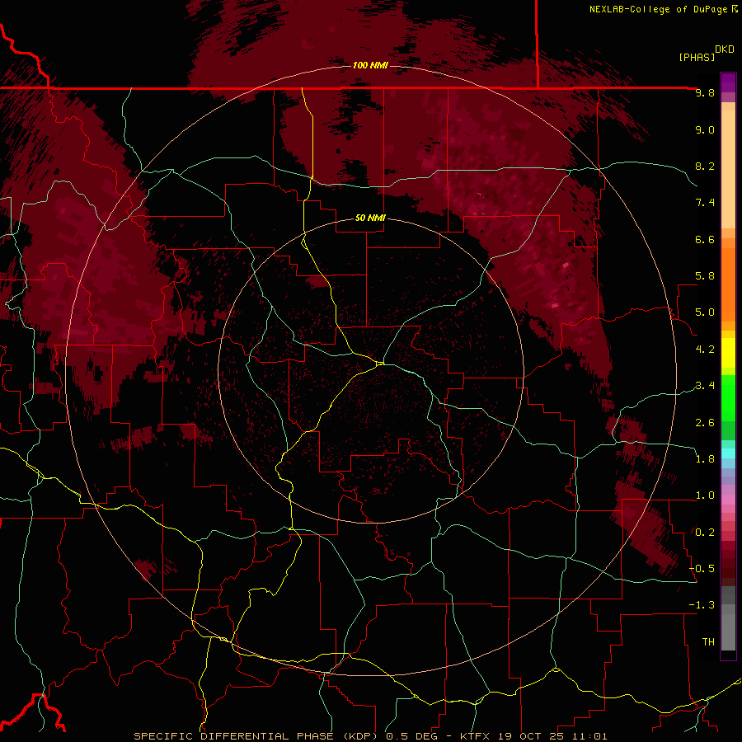Image resolution: width=742 pixels, height=742 pixels.
Task: Click the 3.4 legend value label
Action: point(705,386)
